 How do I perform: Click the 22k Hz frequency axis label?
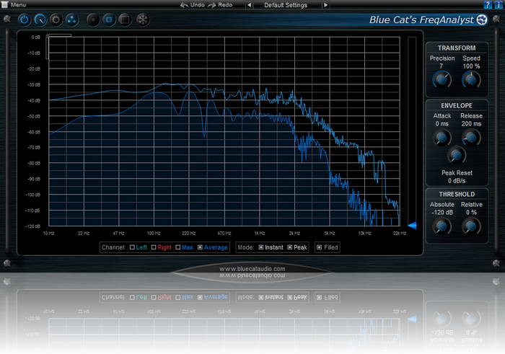(400, 233)
